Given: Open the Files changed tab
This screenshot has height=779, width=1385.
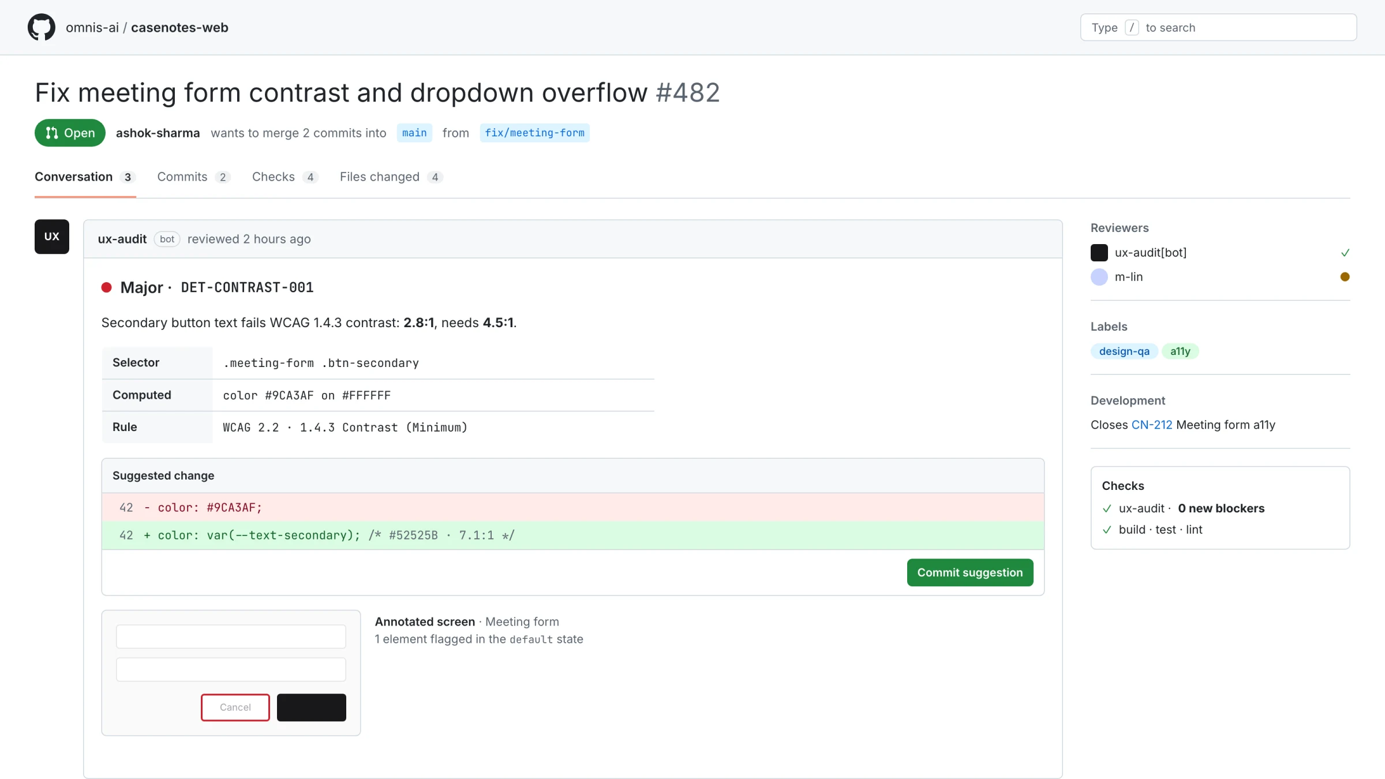Looking at the screenshot, I should [391, 177].
